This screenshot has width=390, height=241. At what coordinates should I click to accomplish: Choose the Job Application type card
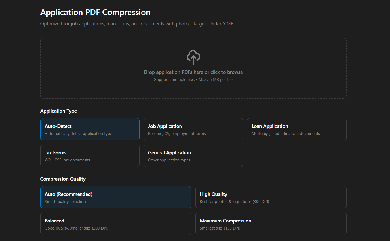193,129
